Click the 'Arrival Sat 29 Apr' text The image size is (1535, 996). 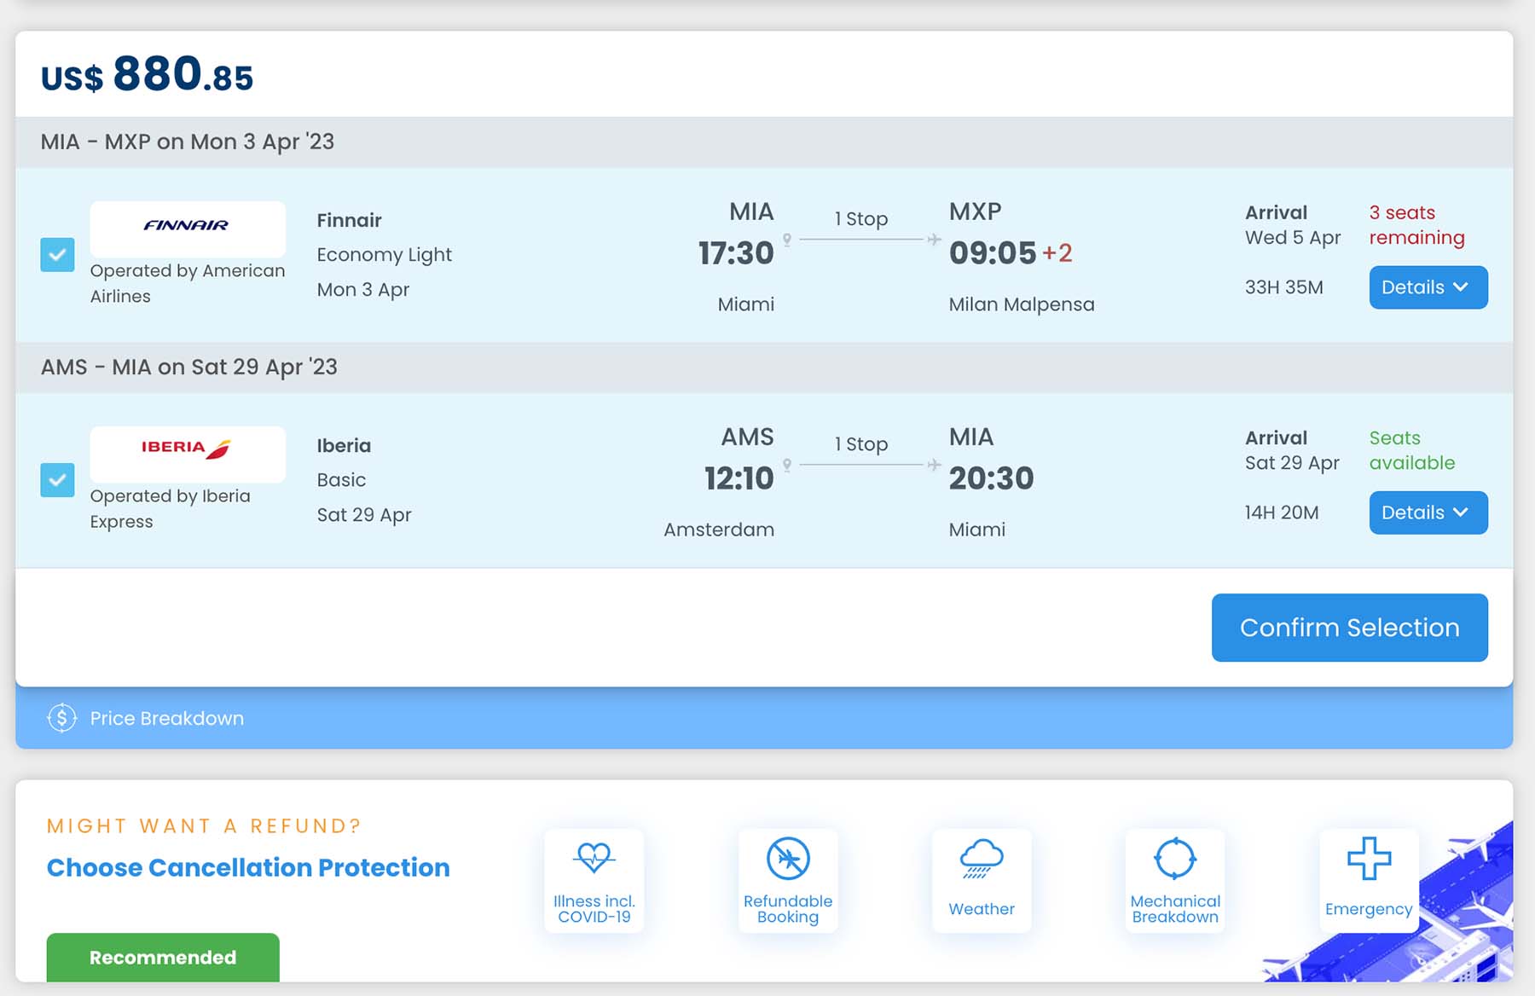tap(1292, 450)
